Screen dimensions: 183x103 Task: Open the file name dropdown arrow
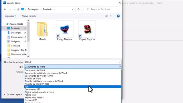coord(120,62)
